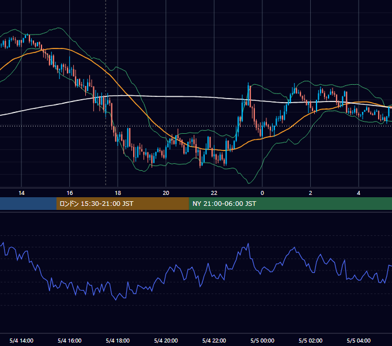
Task: Click the 5/4 14:00 label on oscillator axis
Action: (x=21, y=340)
